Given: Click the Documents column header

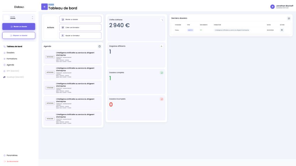Looking at the screenshot, I should 204,25.
